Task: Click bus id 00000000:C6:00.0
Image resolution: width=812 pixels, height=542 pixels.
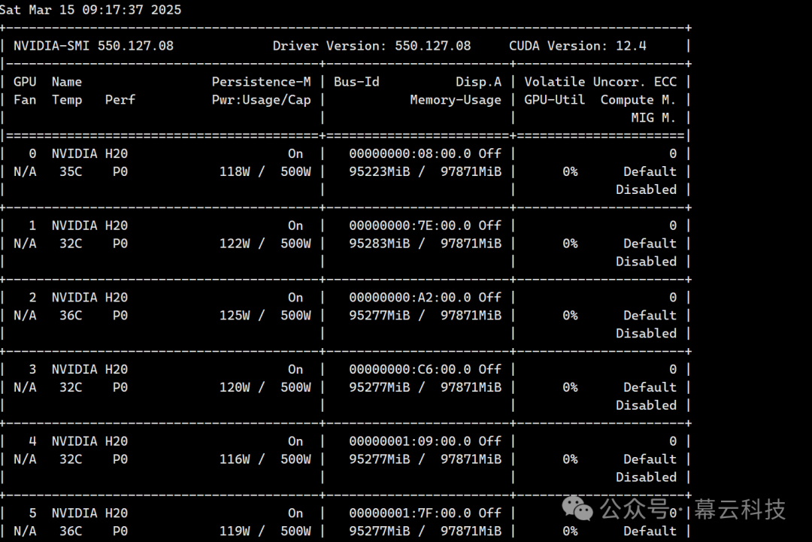Action: pos(411,370)
